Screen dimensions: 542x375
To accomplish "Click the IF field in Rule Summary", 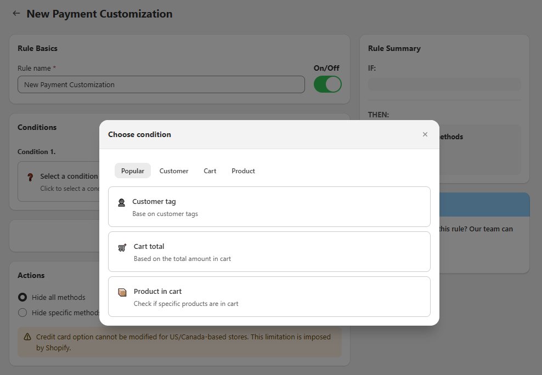I will [444, 84].
